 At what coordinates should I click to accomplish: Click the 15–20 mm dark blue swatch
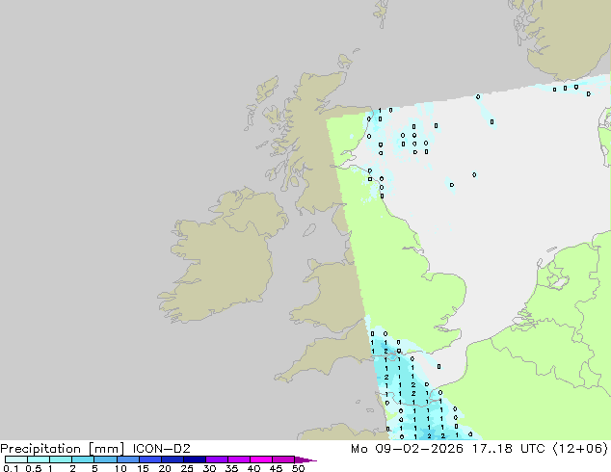point(150,459)
